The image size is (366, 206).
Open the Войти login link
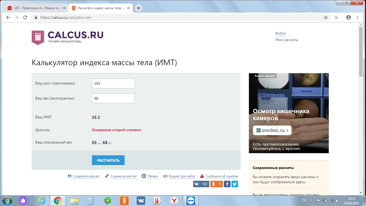coord(281,34)
